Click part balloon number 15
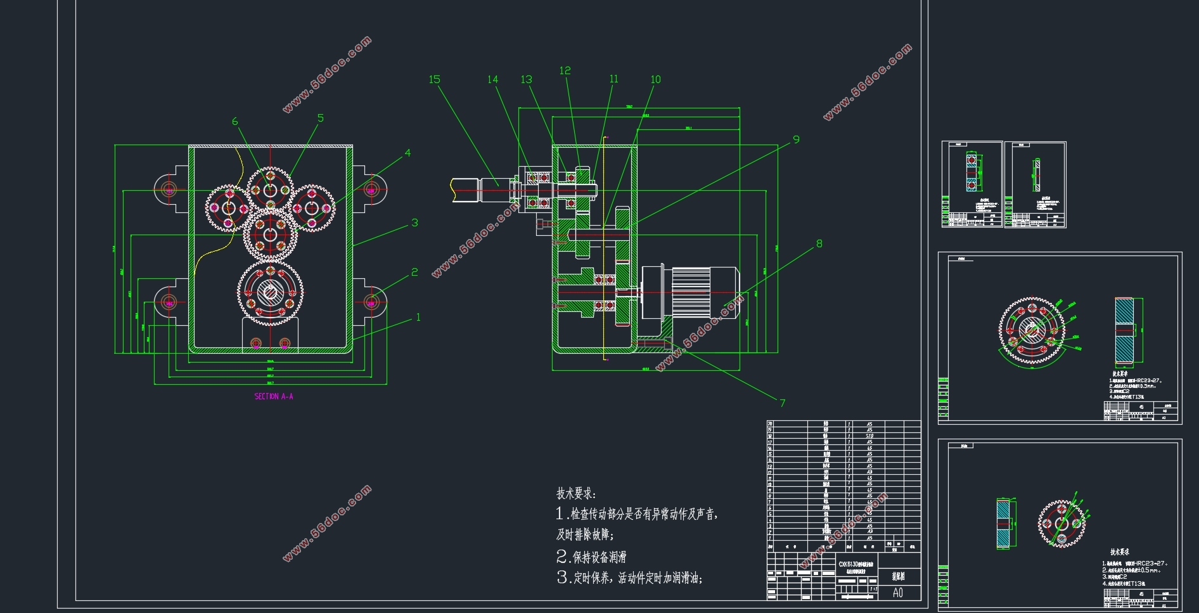This screenshot has width=1199, height=613. [x=434, y=79]
